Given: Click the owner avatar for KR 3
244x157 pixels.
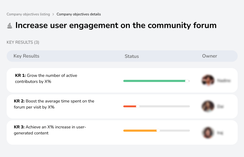Looking at the screenshot, I should point(208,133).
